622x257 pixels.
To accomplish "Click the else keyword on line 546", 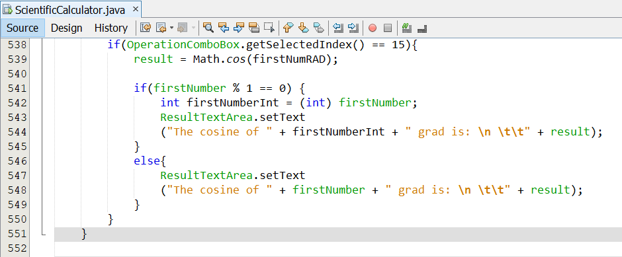I will point(147,161).
